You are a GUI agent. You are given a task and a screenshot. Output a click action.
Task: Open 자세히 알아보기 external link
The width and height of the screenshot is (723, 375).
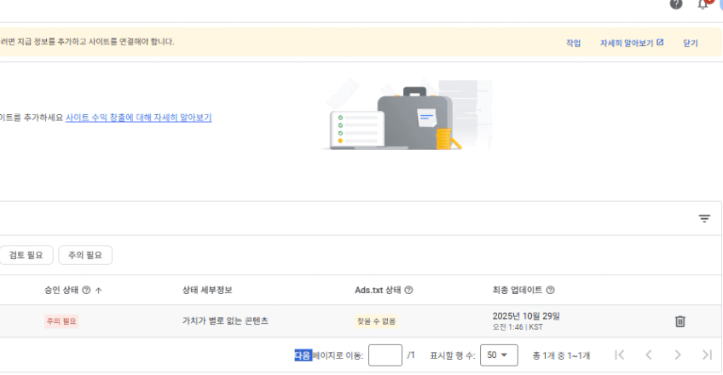tap(632, 43)
